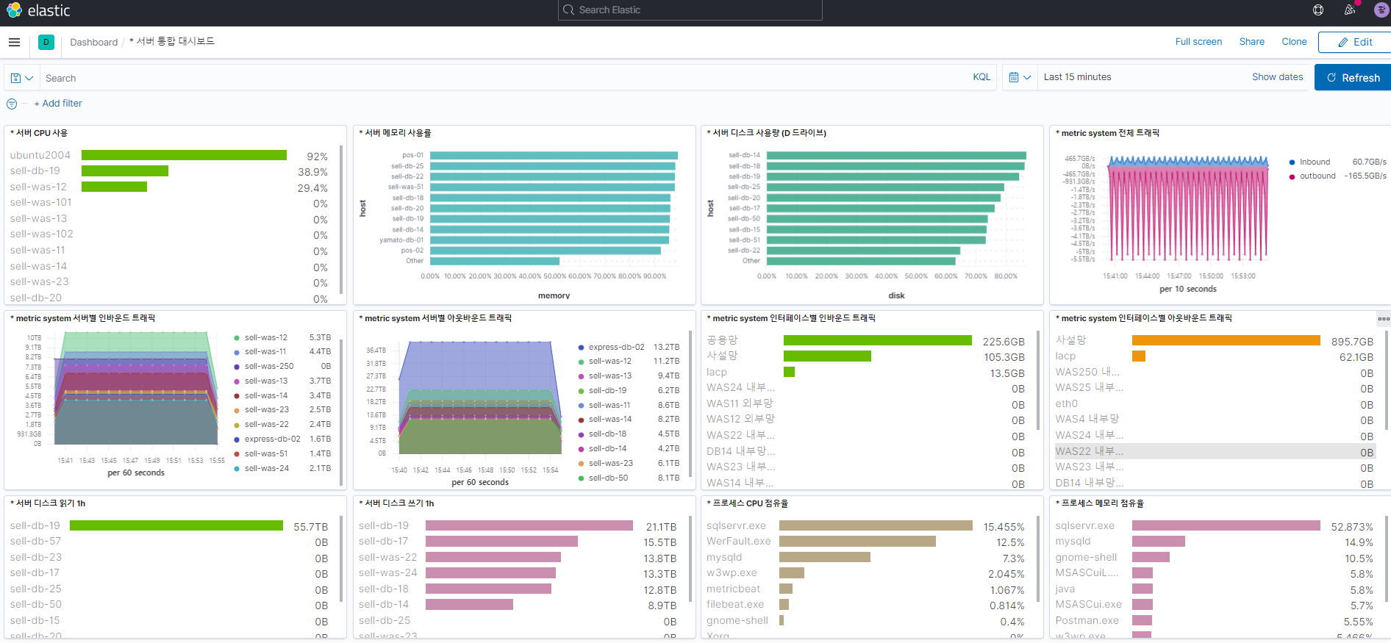This screenshot has height=643, width=1391.
Task: Open the help menu icon in header
Action: coord(1318,10)
